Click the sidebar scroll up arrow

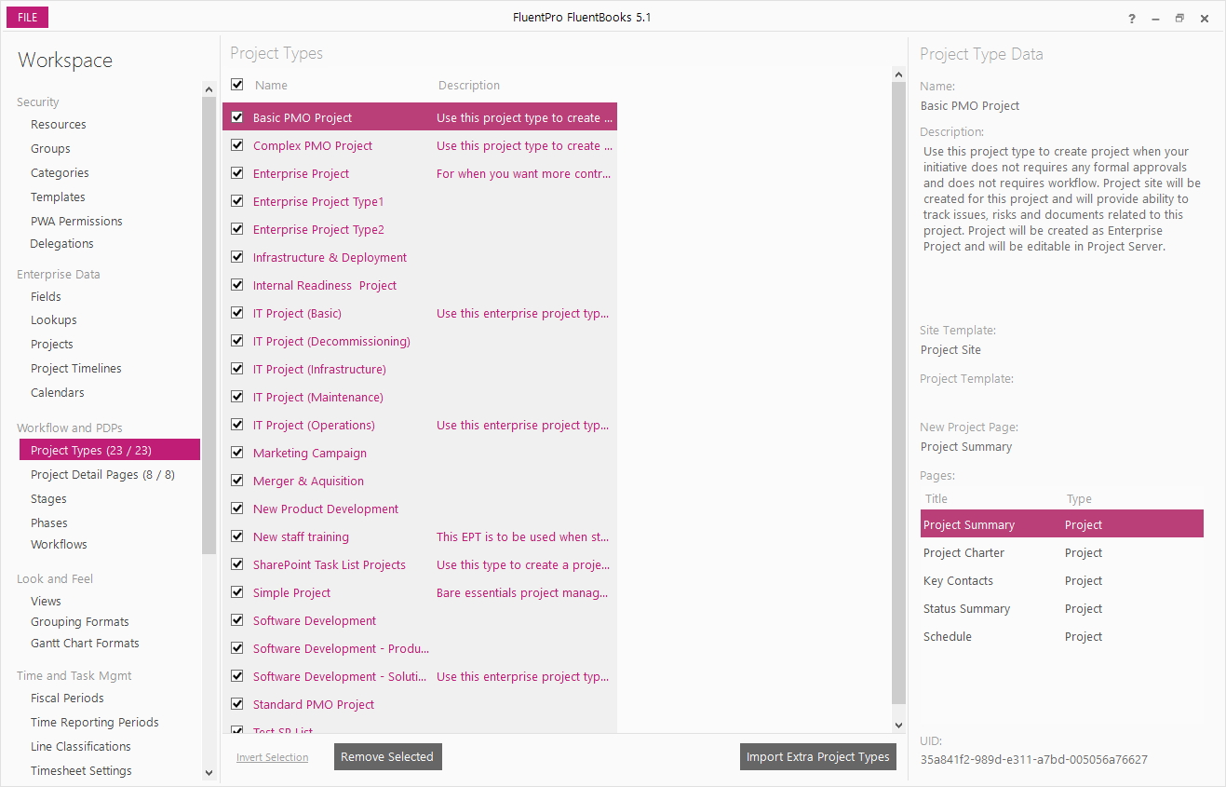click(209, 89)
